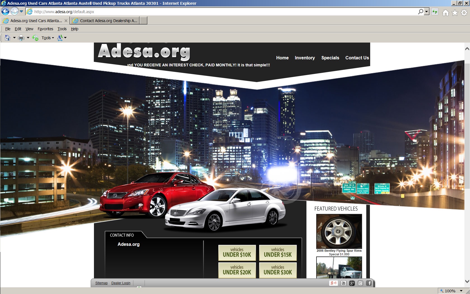Close the Adesa.org Used Cars Atlanta tab
This screenshot has height=294, width=470.
[66, 21]
